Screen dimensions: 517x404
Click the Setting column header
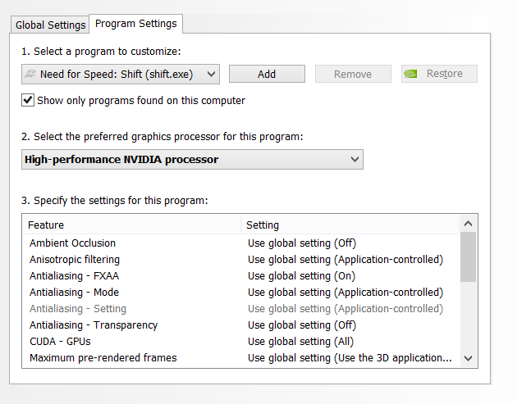click(350, 225)
